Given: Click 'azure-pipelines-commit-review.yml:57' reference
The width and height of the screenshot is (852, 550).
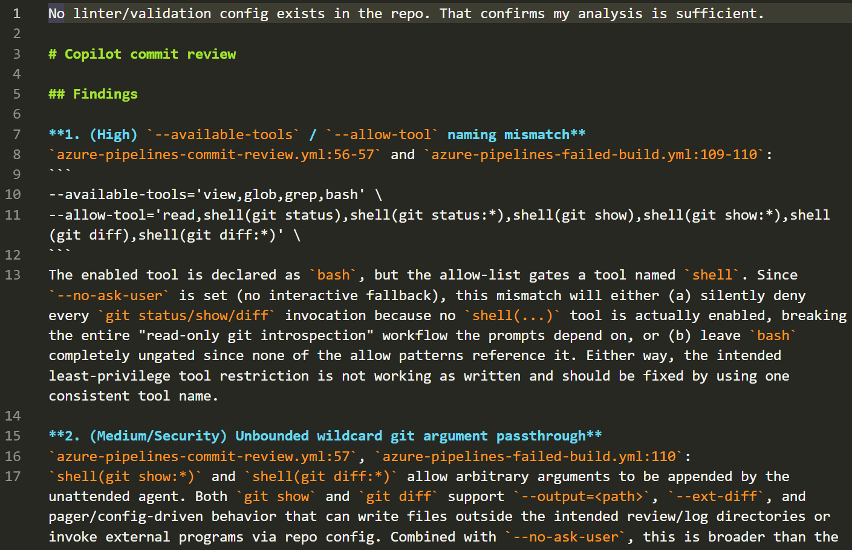Looking at the screenshot, I should pyautogui.click(x=203, y=456).
